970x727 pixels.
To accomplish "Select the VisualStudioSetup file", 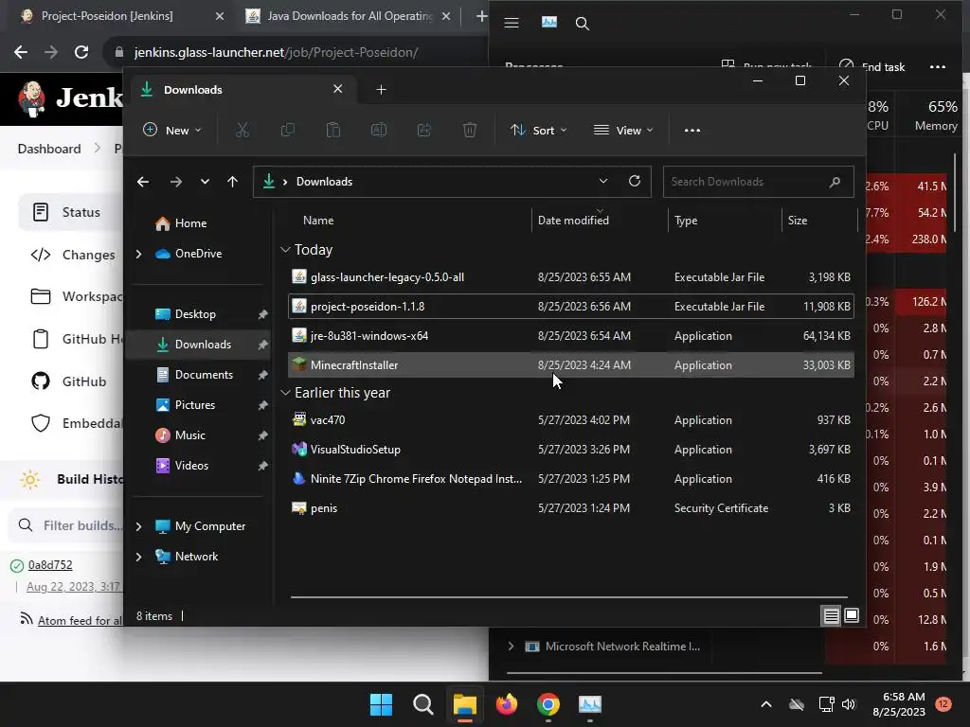I will tap(571, 450).
